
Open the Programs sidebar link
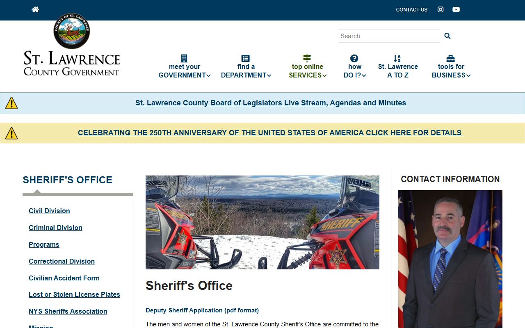click(44, 244)
